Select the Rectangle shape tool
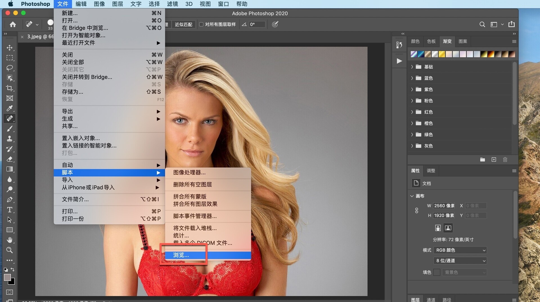 coord(10,230)
